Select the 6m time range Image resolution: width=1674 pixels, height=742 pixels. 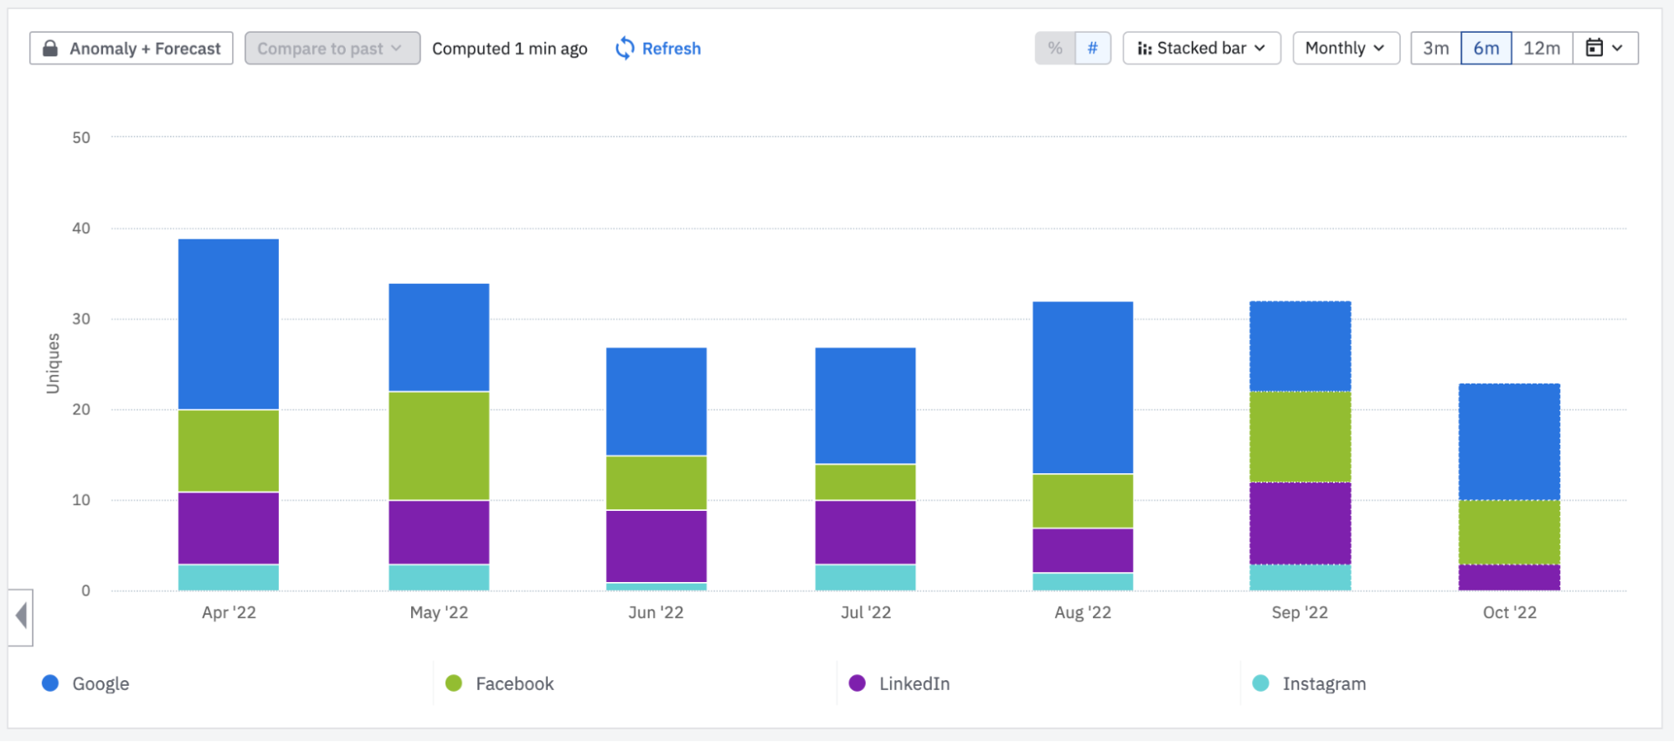coord(1486,48)
